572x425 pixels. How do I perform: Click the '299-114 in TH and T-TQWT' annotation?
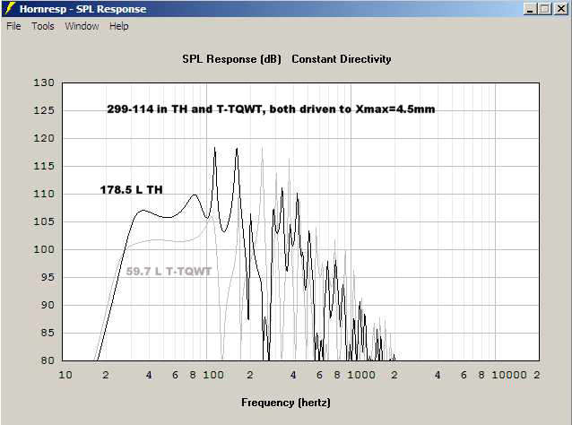[184, 109]
